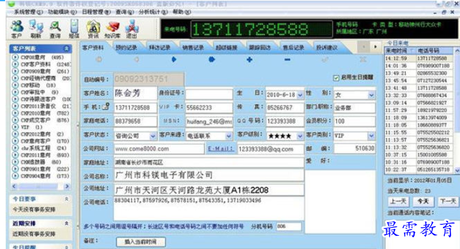The height and width of the screenshot is (249, 460).
Task: Click the 刷新 refresh toolbar icon
Action: click(x=36, y=28)
